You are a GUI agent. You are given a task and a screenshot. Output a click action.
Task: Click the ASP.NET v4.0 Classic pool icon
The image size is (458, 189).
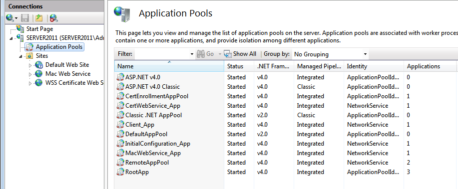coord(120,87)
